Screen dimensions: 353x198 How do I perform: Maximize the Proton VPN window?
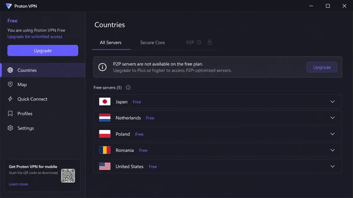[x=328, y=6]
